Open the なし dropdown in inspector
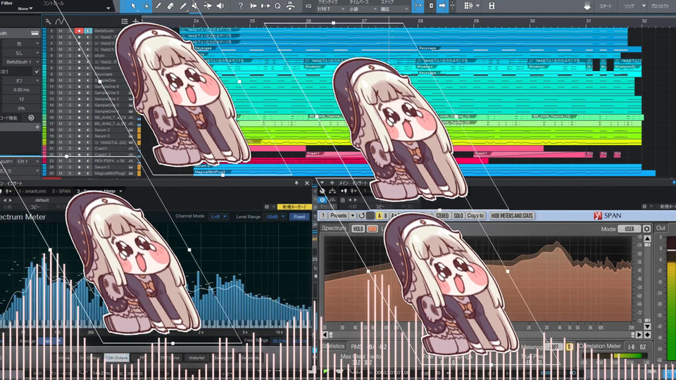676x380 pixels. click(x=20, y=53)
